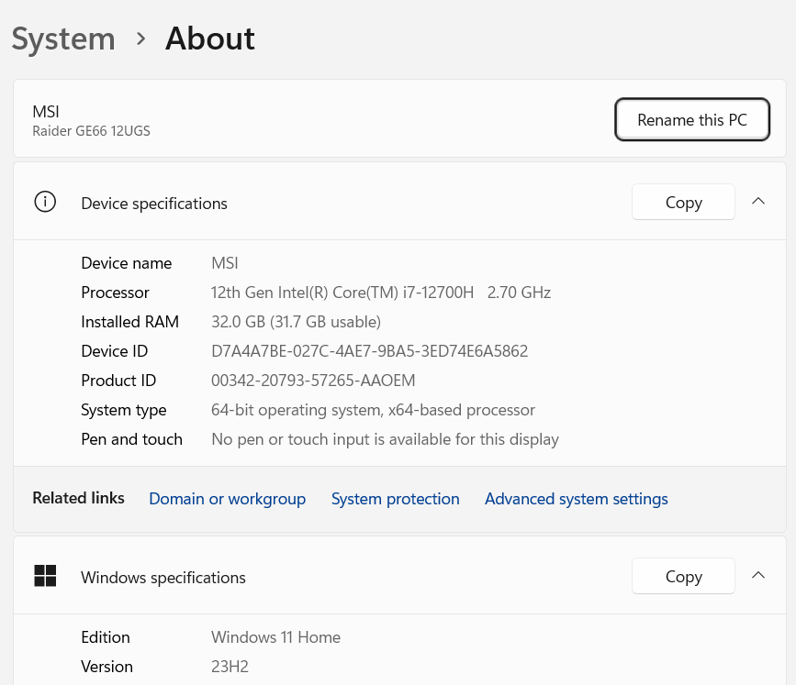The image size is (796, 685).
Task: Click the Pen and touch label
Action: 131,439
